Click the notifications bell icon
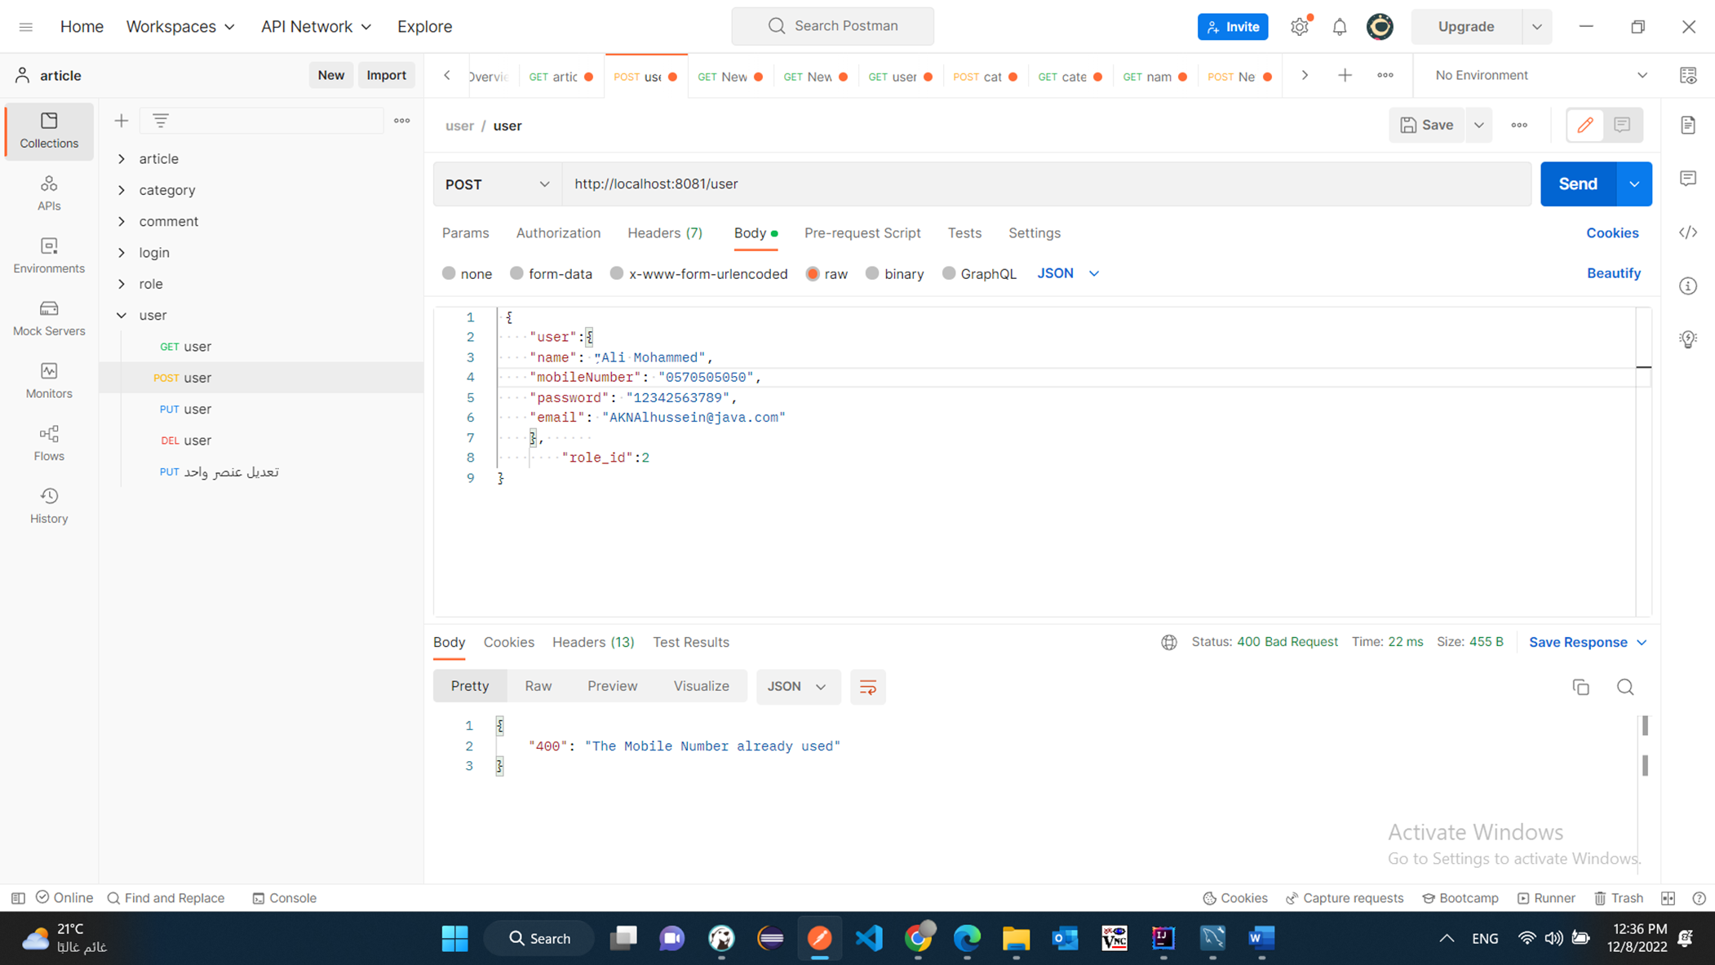This screenshot has height=965, width=1715. (1339, 27)
